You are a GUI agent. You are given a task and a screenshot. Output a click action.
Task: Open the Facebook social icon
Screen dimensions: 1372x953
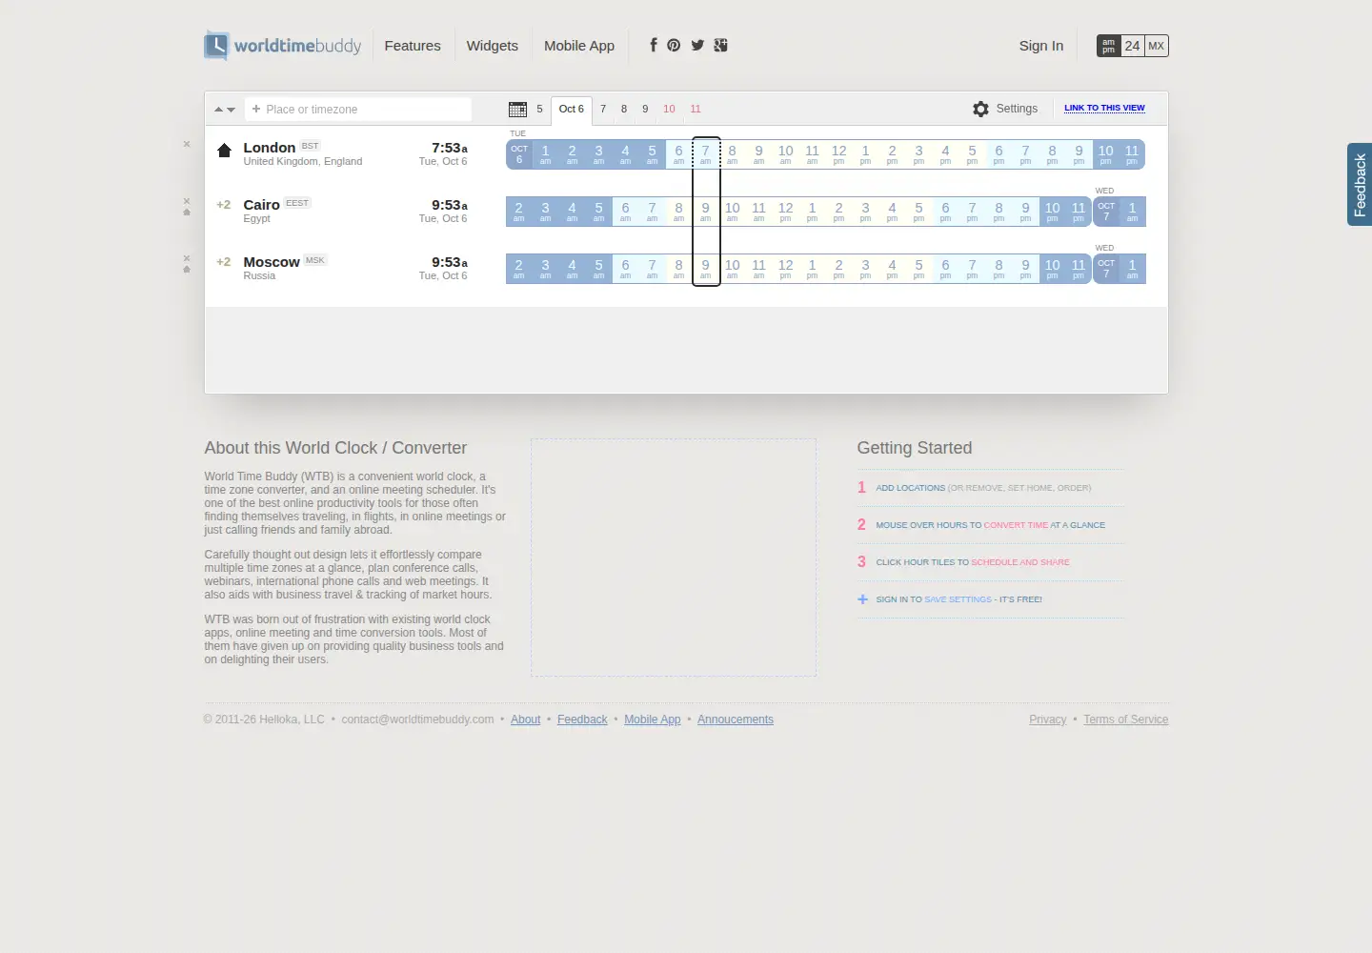tap(654, 45)
